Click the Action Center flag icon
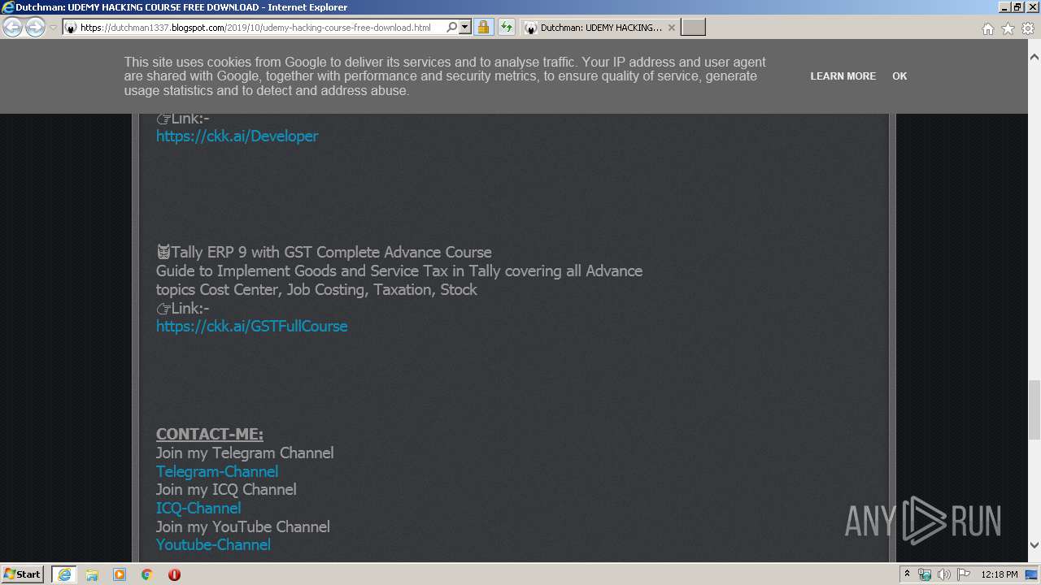Viewport: 1041px width, 585px height. (x=963, y=574)
